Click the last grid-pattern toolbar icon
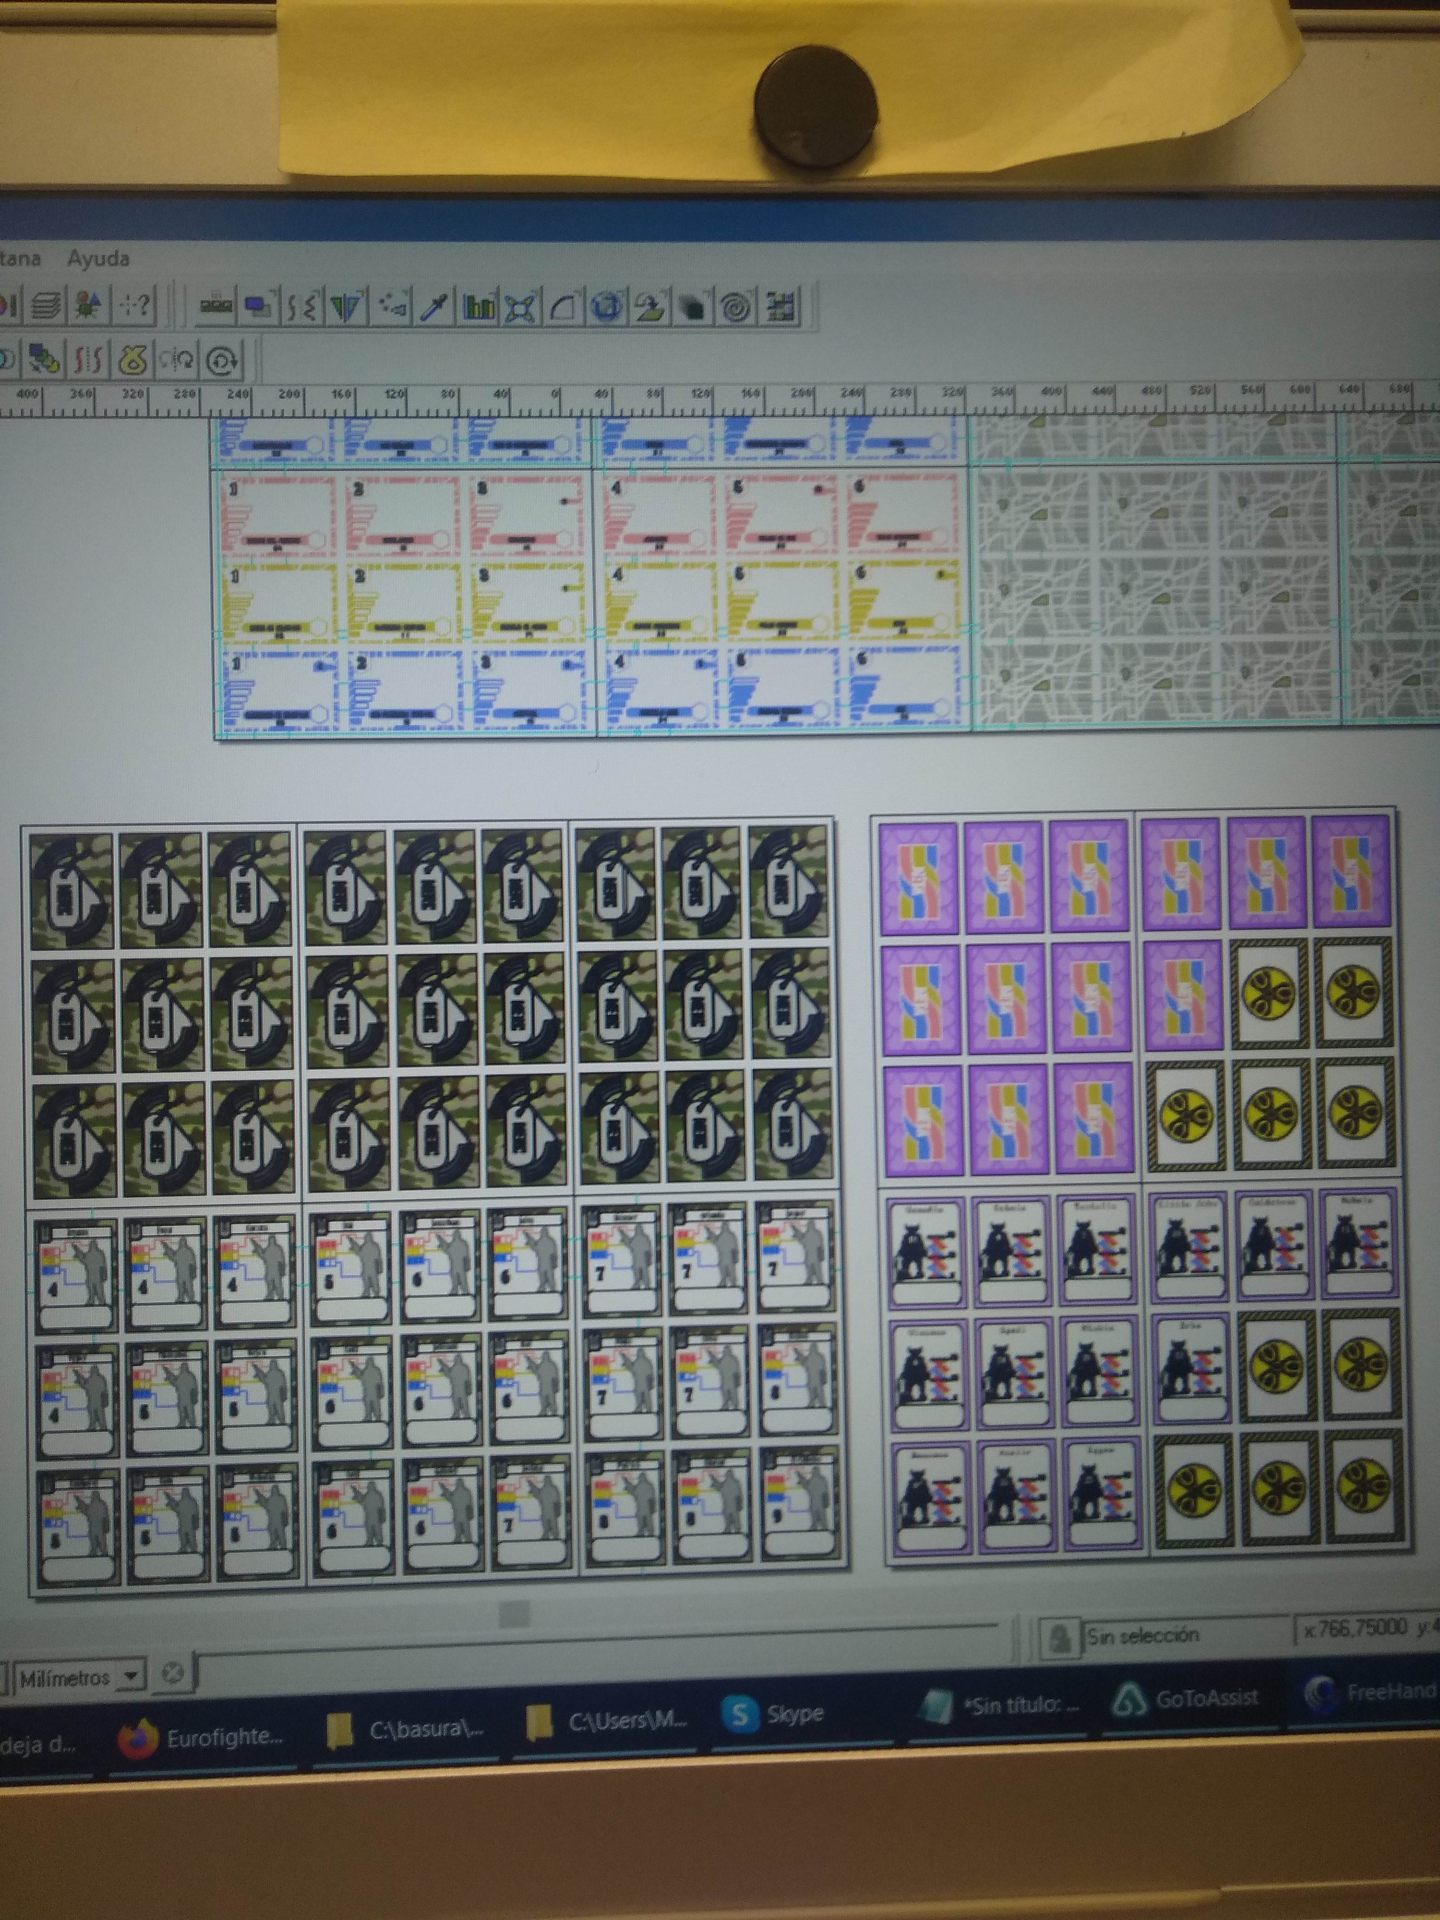Screen dimensions: 1440x1920 coord(780,307)
